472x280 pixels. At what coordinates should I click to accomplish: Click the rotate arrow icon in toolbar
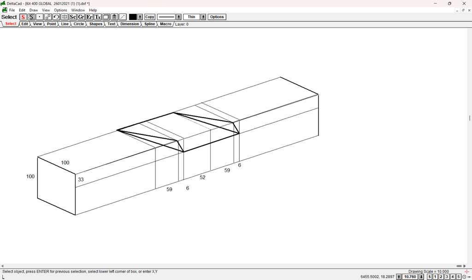tap(56, 17)
